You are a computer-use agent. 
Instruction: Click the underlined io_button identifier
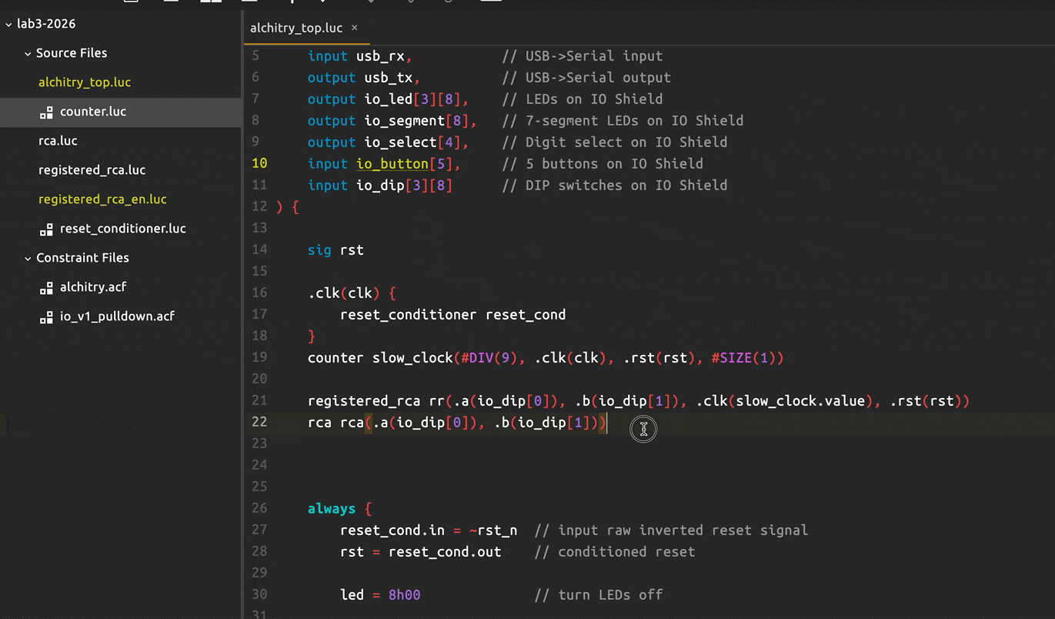pyautogui.click(x=392, y=163)
